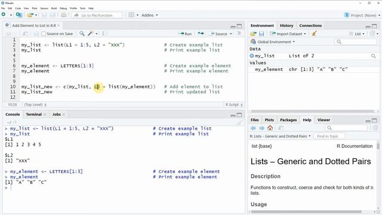Click the Refresh environment icon
The image size is (382, 215).
tap(372, 33)
